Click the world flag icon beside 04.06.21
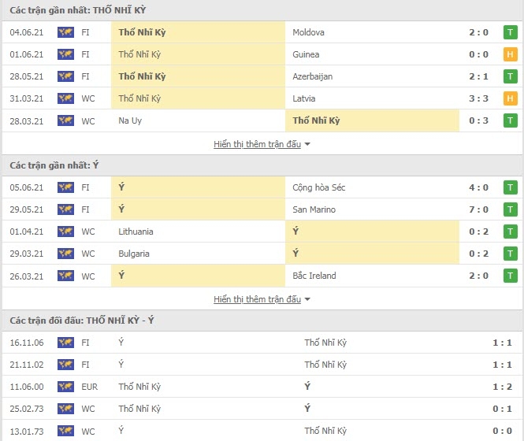Screen dimensions: 524x441 [65, 32]
